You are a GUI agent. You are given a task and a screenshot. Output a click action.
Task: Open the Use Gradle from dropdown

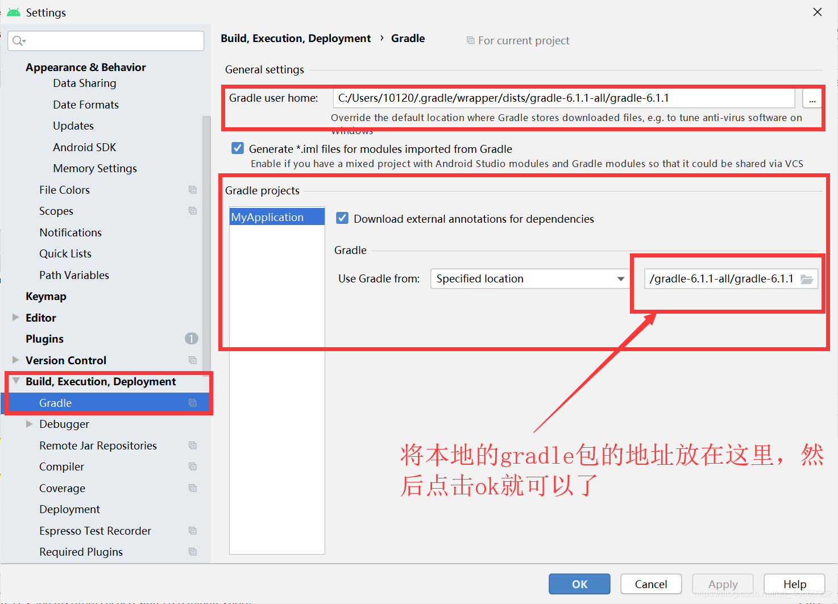point(529,279)
